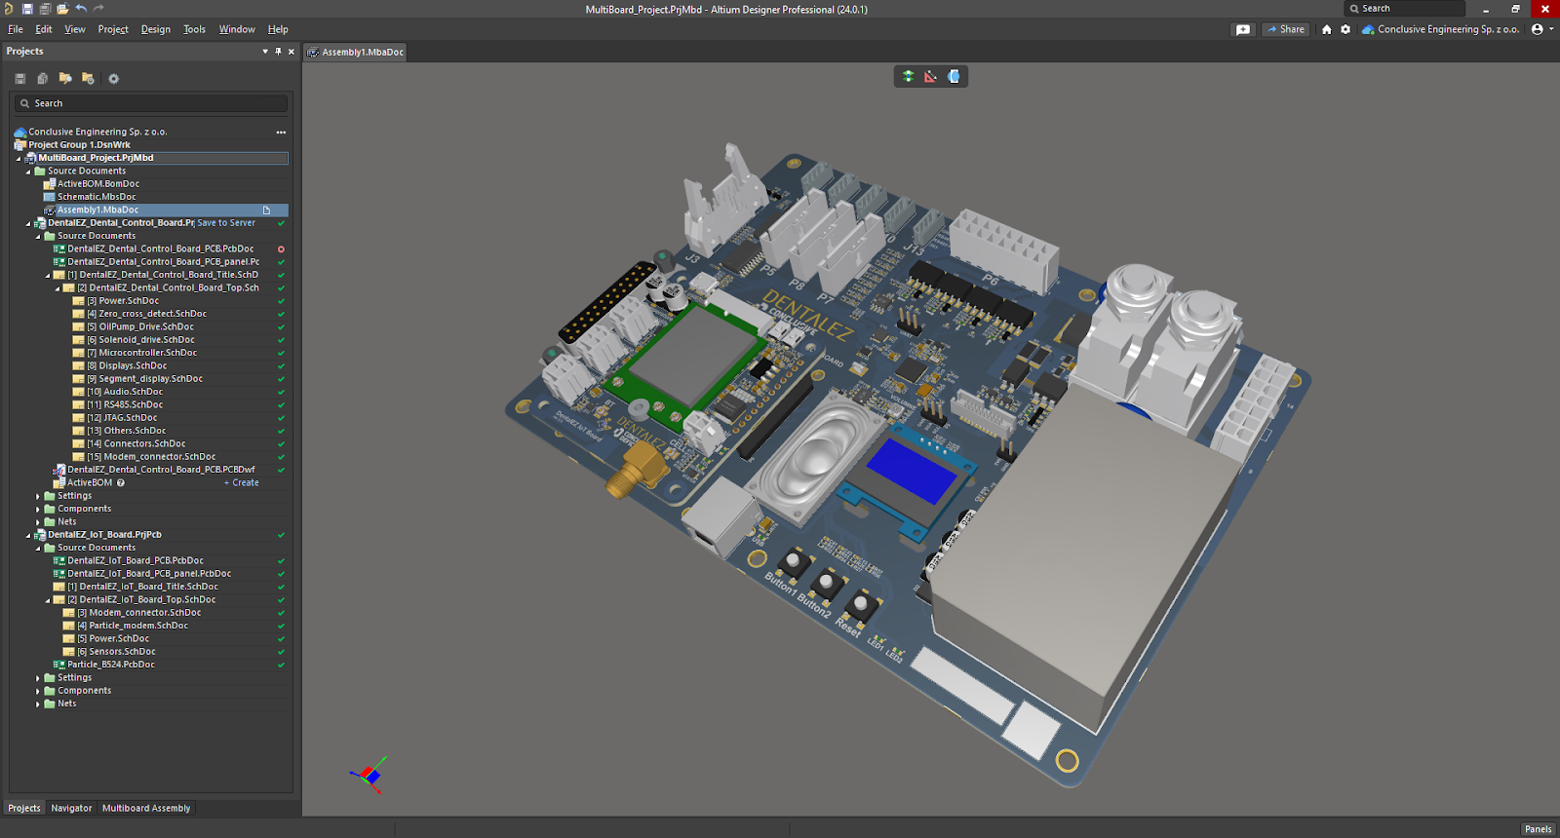
Task: Close the Projects panel
Action: pyautogui.click(x=291, y=52)
